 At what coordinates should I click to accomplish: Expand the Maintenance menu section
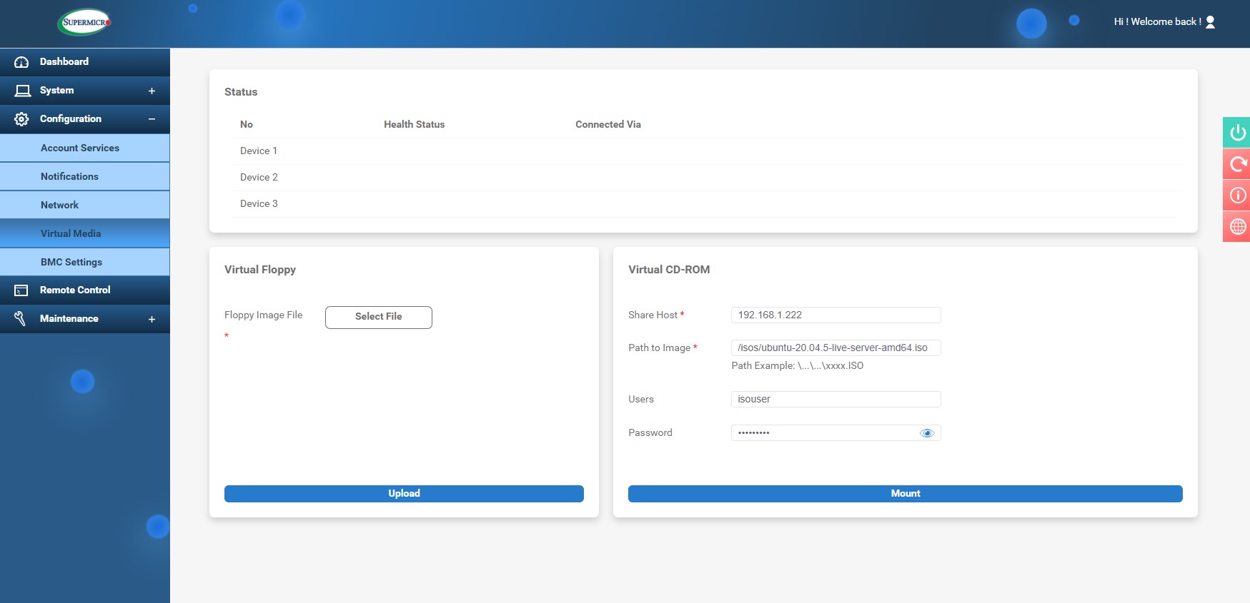click(152, 319)
